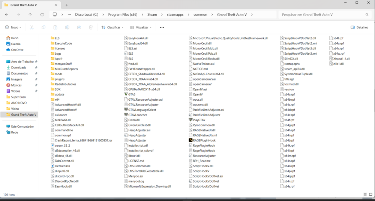Select the ScriptHookV.dll file
This screenshot has width=375, height=201.
pyautogui.click(x=201, y=166)
